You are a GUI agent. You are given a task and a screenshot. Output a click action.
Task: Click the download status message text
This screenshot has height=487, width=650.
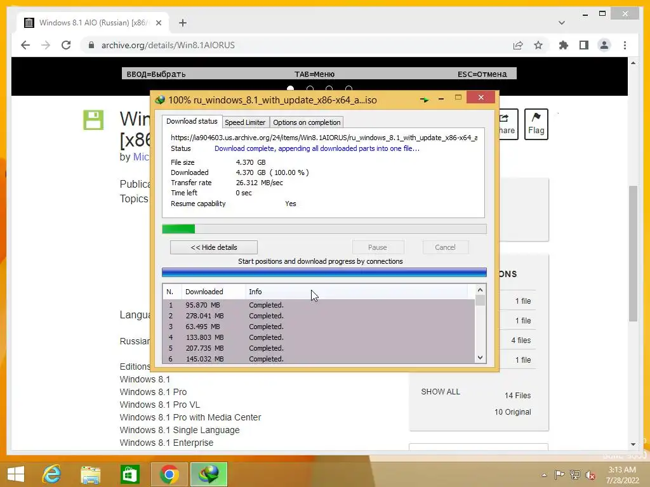point(317,148)
